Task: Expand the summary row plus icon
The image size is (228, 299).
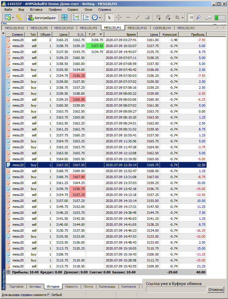Action: (8, 272)
